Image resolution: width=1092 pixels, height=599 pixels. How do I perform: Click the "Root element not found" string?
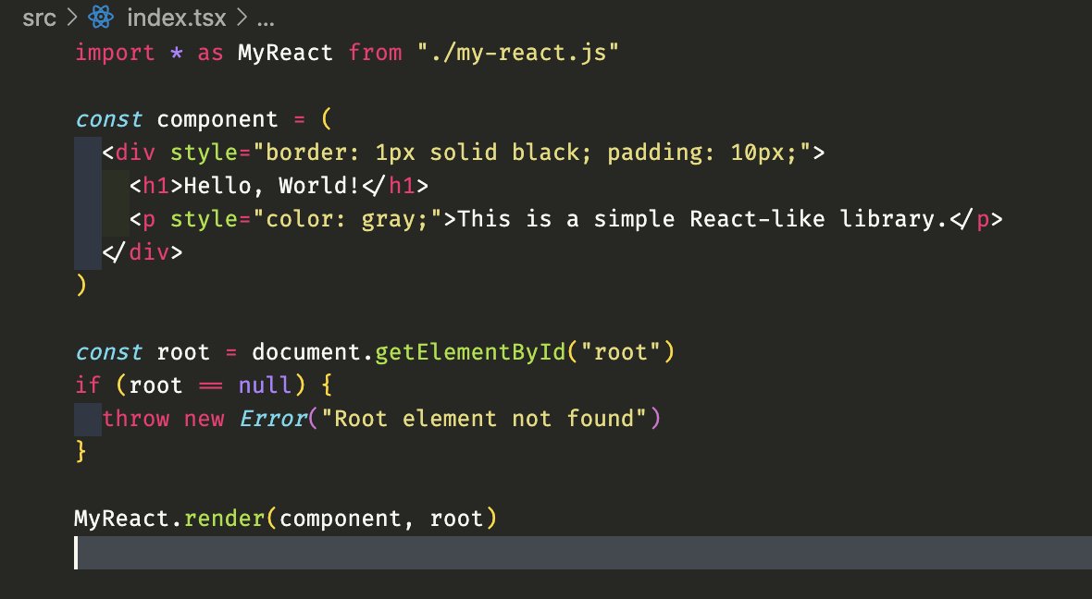[x=484, y=419]
